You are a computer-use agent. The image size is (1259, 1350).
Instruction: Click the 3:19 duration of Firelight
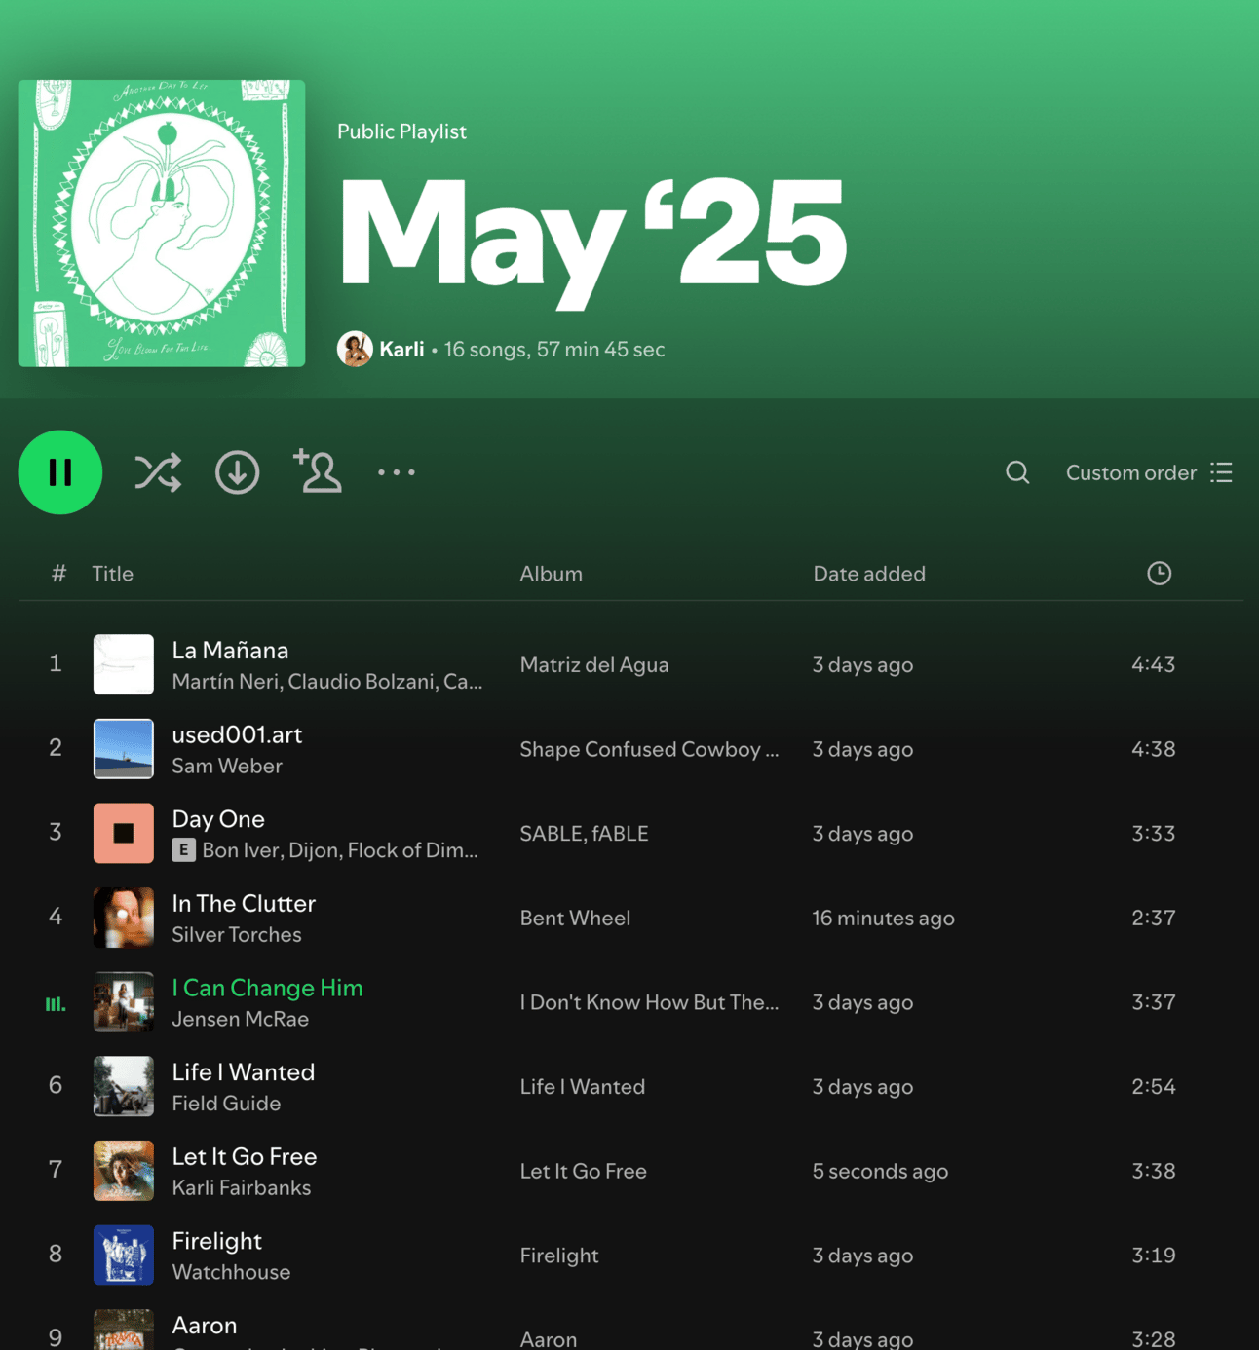(1154, 1256)
